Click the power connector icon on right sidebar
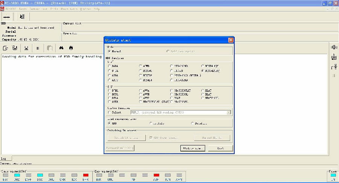 tap(334, 67)
